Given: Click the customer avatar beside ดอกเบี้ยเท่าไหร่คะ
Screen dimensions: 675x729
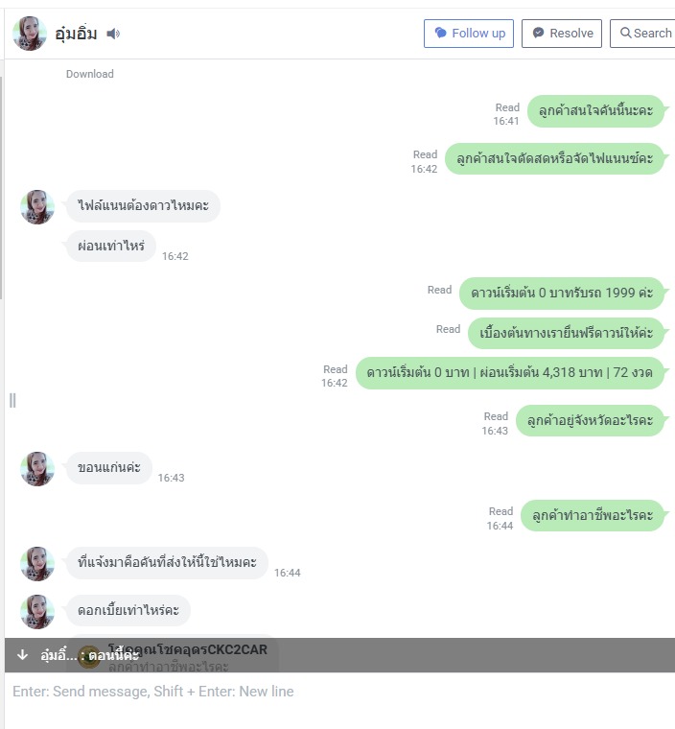Looking at the screenshot, I should [x=37, y=612].
